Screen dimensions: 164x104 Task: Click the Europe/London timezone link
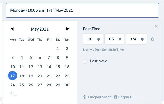[100, 97]
